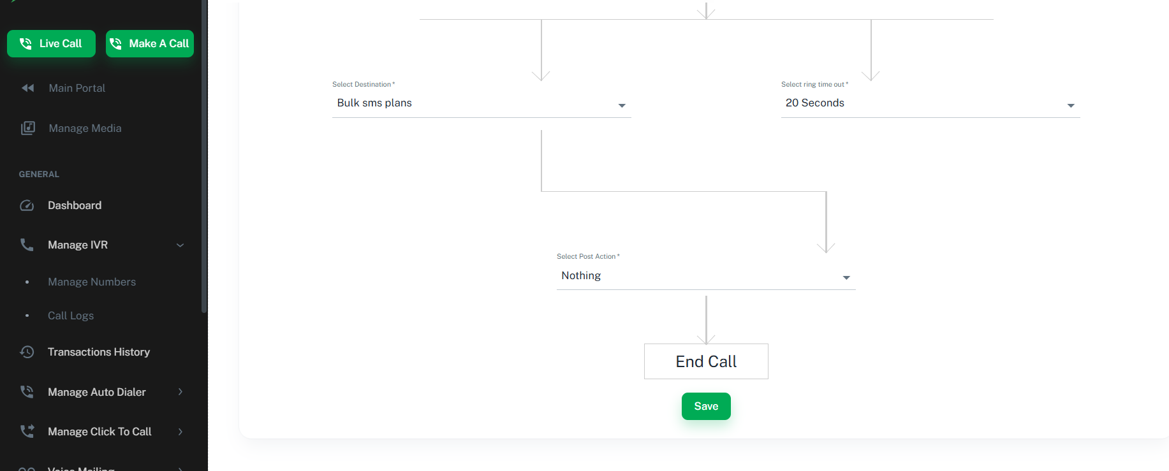Click the End Call box
1169x471 pixels.
[x=706, y=361]
